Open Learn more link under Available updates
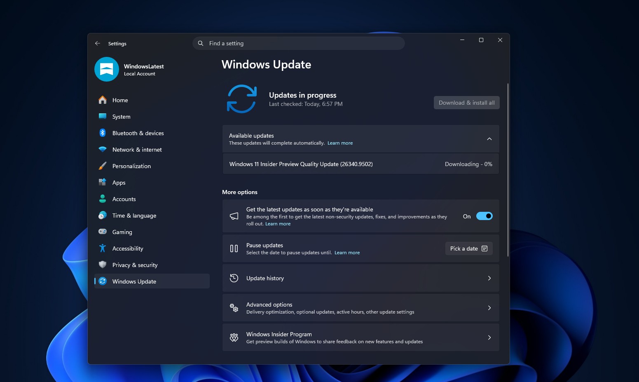This screenshot has width=639, height=382. [340, 143]
